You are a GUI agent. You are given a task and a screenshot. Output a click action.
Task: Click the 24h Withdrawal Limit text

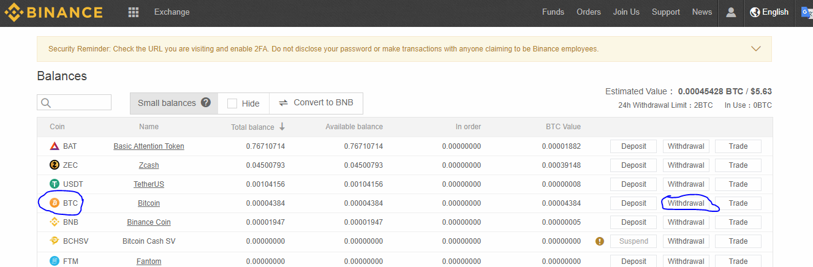(665, 105)
